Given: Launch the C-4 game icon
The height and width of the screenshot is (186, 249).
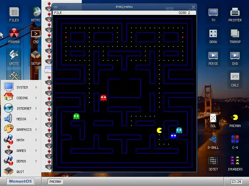Looking at the screenshot, I should pos(235,142).
